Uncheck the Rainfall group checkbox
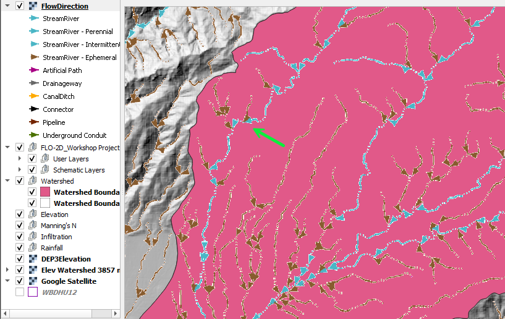The image size is (505, 319). coord(20,248)
